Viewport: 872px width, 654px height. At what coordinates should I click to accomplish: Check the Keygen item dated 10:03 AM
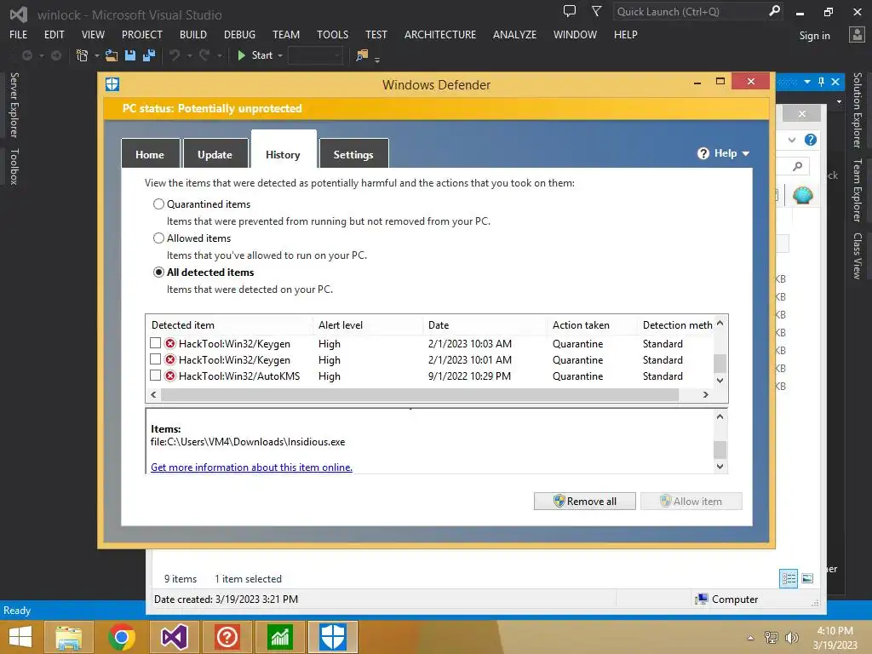(156, 343)
